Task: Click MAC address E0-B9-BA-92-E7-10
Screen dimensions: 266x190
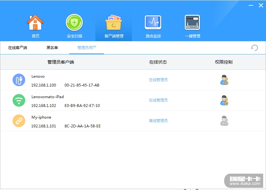Action: [82, 106]
